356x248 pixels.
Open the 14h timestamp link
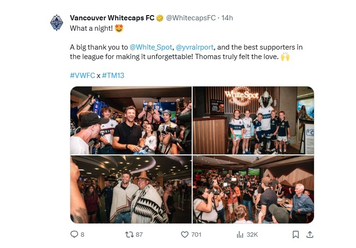click(x=227, y=18)
